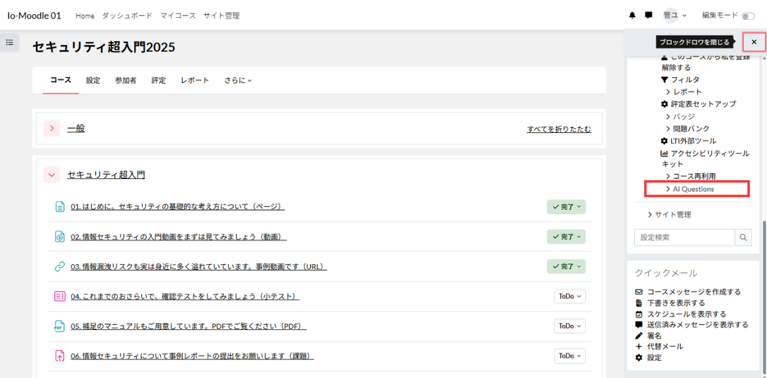Switch to the 参加者 tab
767x378 pixels.
[125, 81]
